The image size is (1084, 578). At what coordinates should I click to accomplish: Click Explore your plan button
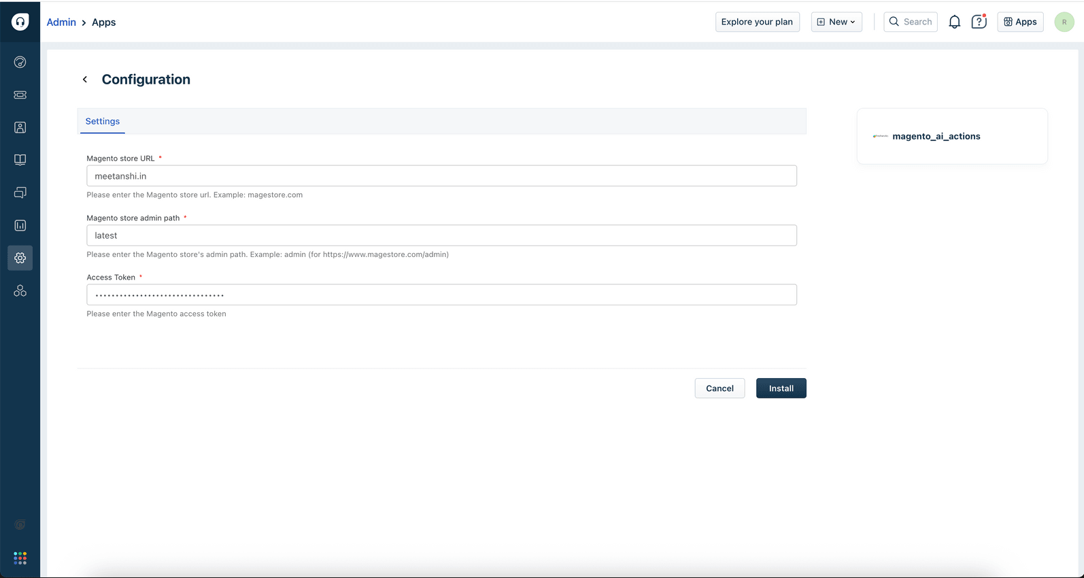click(x=757, y=22)
